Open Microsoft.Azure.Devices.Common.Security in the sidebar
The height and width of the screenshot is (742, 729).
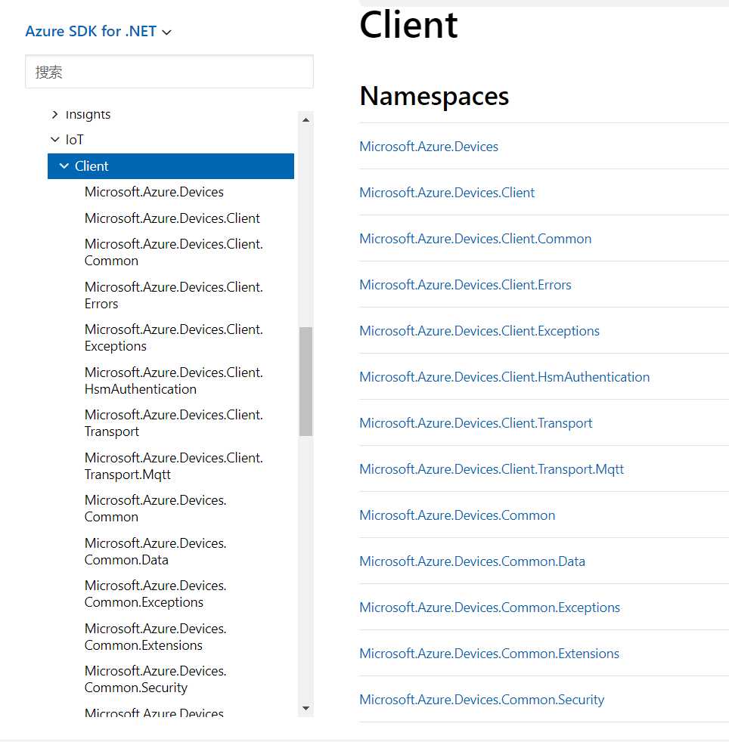click(155, 679)
